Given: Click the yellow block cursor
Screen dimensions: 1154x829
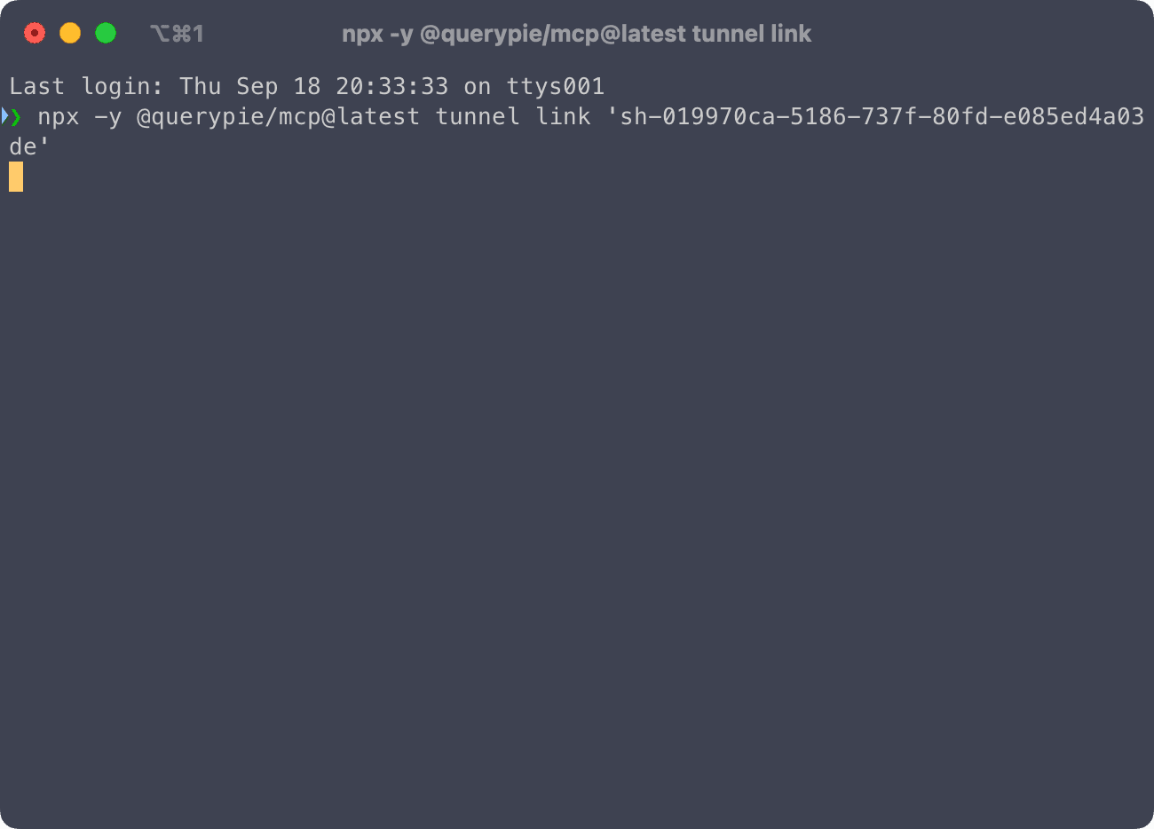Looking at the screenshot, I should (x=16, y=177).
